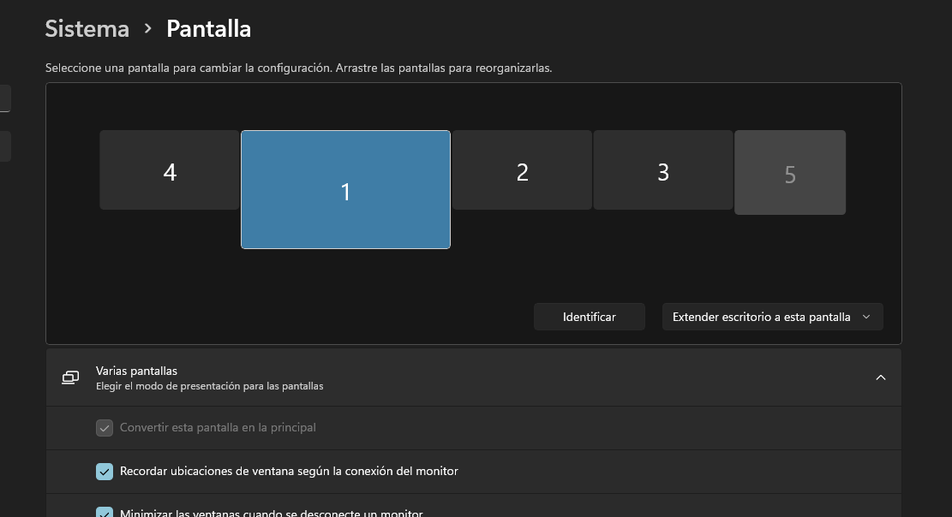The height and width of the screenshot is (517, 952).
Task: Click the "Convertir esta pantalla en la principal" checkbox
Action: tap(105, 428)
